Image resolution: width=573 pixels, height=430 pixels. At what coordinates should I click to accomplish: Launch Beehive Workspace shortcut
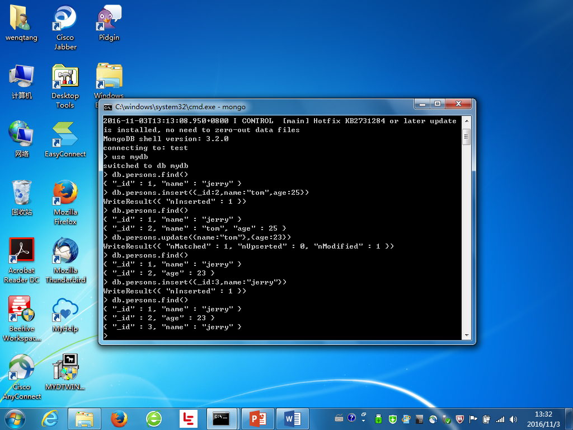coord(21,319)
